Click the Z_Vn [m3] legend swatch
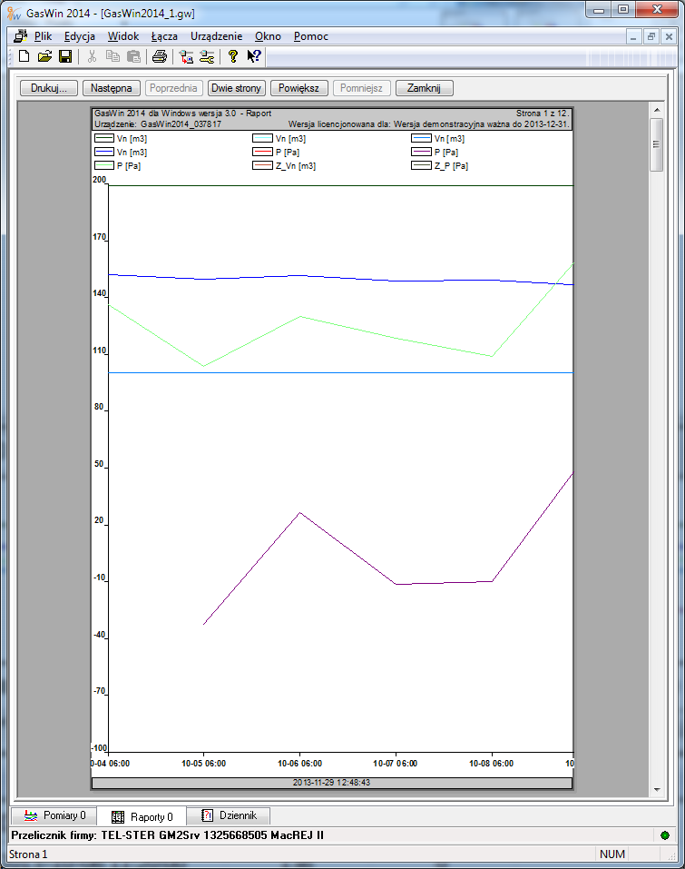 tap(262, 165)
